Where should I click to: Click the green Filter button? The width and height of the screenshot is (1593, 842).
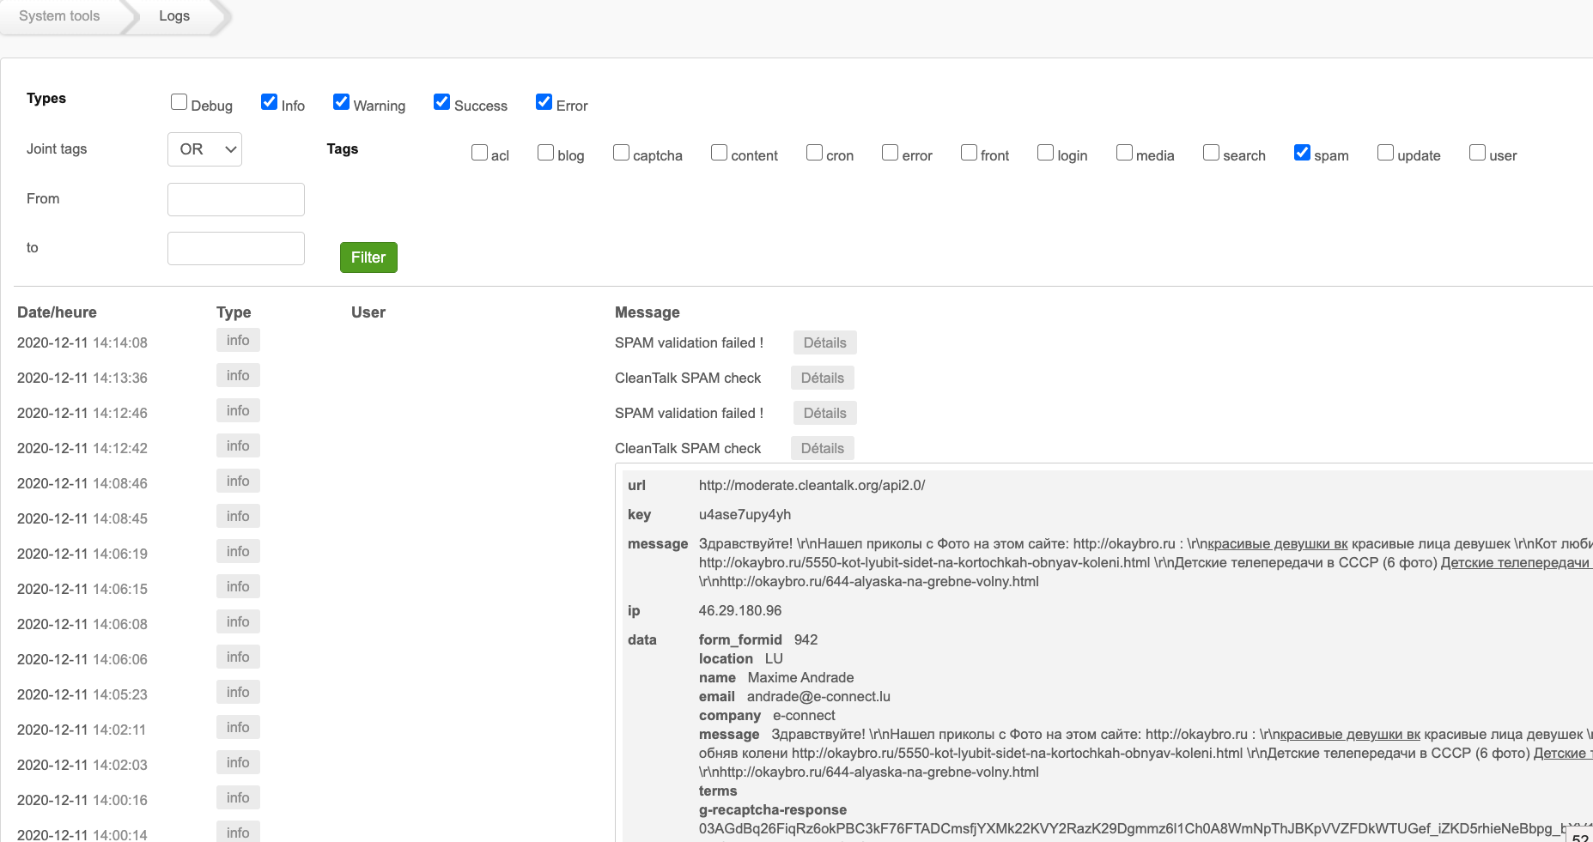coord(368,257)
